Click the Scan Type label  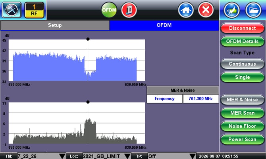coord(242,53)
